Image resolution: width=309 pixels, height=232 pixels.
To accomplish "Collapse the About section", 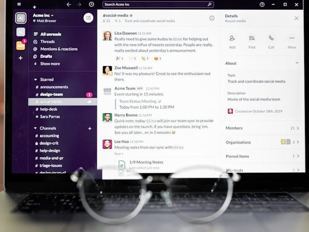I will [297, 63].
